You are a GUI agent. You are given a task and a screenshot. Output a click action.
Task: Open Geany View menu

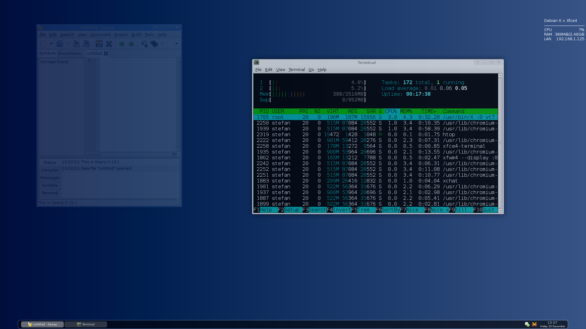[x=82, y=34]
